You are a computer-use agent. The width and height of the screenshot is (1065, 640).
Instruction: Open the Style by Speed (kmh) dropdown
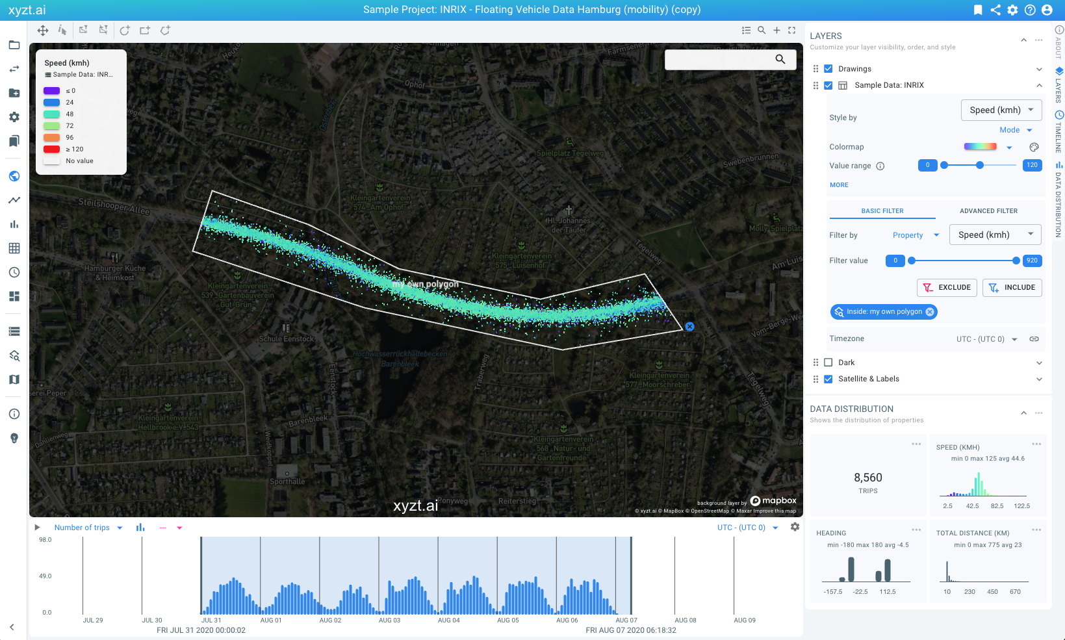tap(1001, 110)
